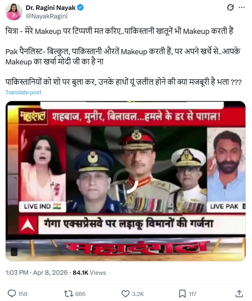Viewport: 252px width, 301px height.
Task: Open the 1:03 PM Apr 8, 2026 timestamp
Action: pos(36,272)
